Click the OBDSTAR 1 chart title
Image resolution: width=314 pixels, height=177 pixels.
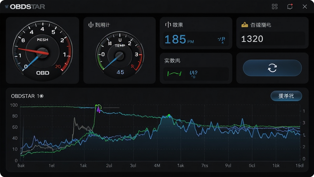(27, 96)
